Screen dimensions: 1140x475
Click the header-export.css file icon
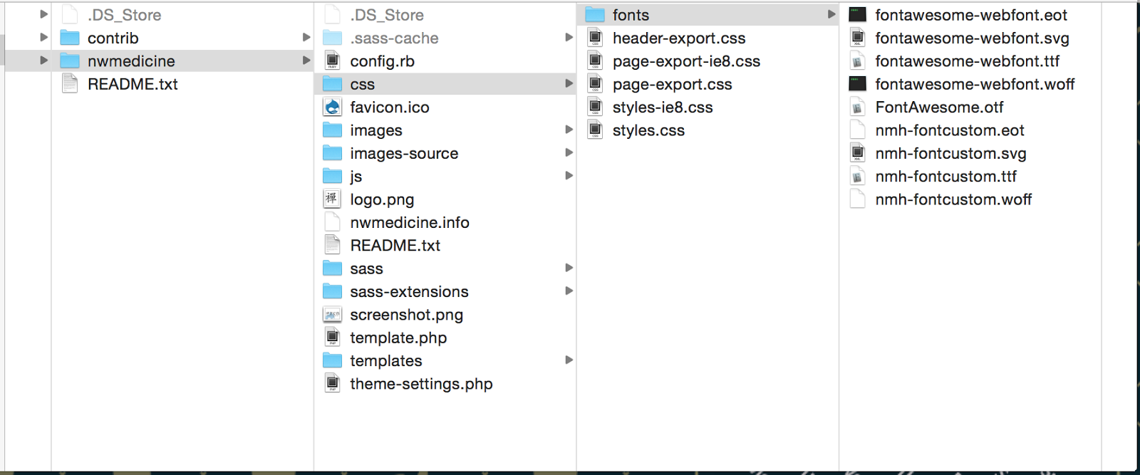pos(595,38)
